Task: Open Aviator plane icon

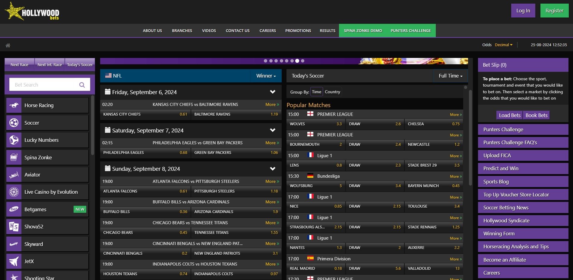Action: (14, 175)
